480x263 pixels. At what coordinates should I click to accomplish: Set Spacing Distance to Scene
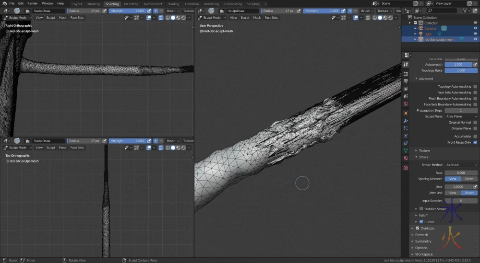point(469,179)
